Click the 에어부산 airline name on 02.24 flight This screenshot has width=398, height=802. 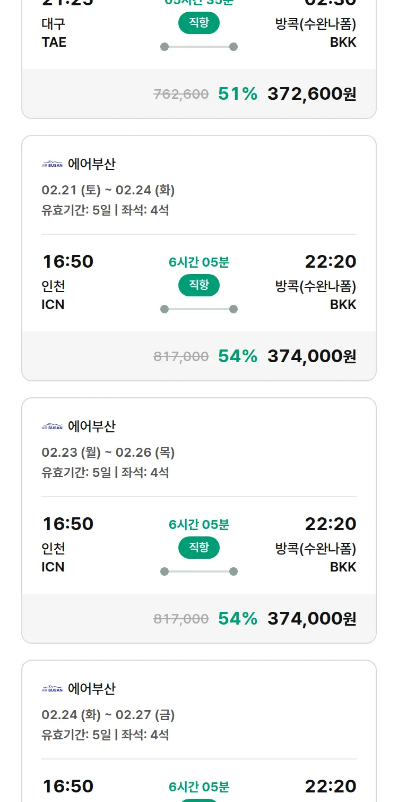92,689
